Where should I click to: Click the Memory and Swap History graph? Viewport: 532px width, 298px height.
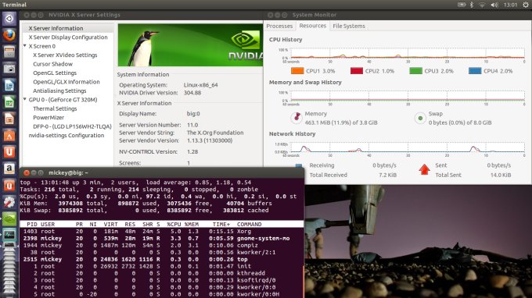point(408,96)
